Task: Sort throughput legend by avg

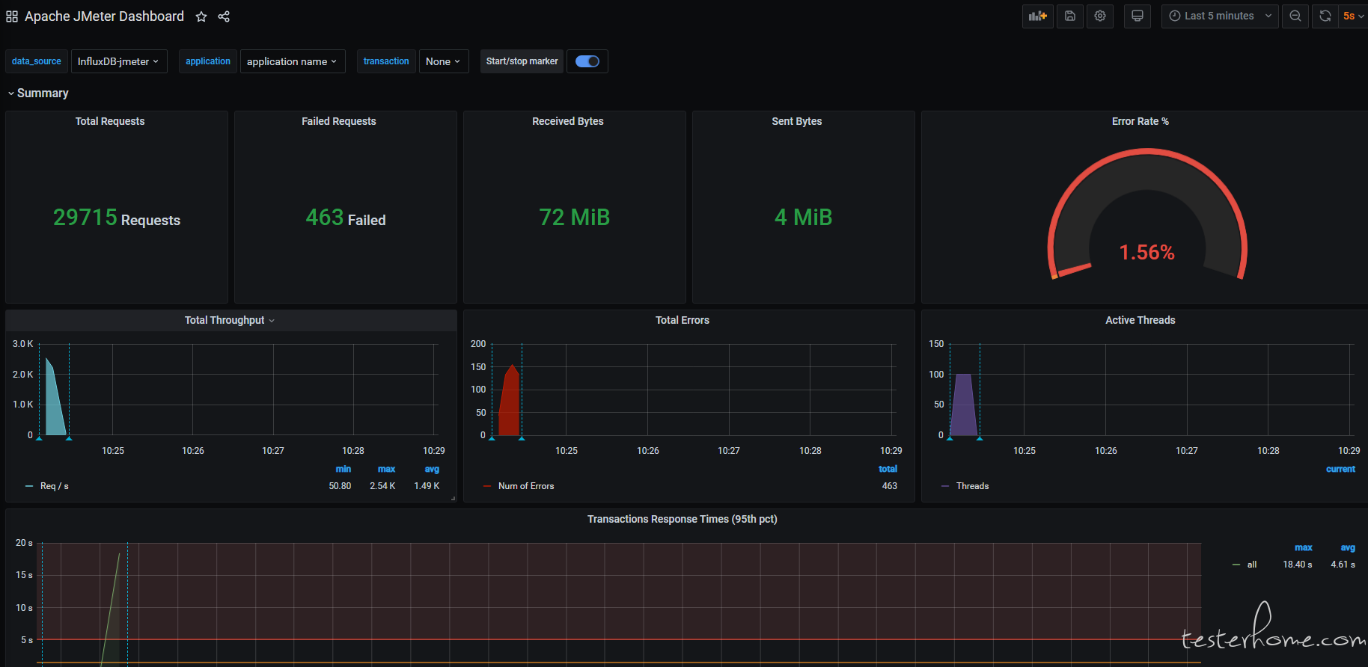Action: click(x=432, y=469)
